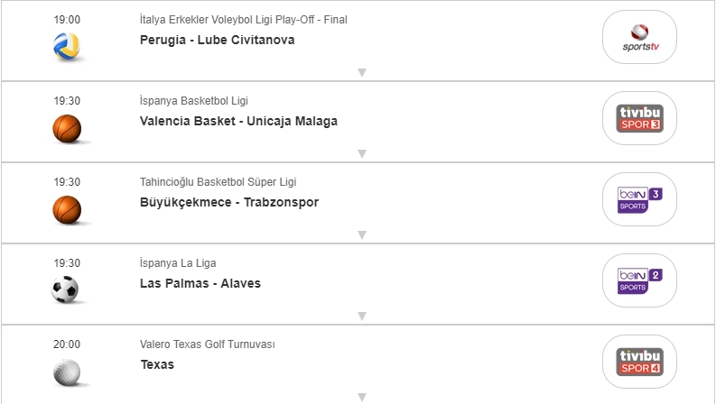Click the basketball icon beside Valencia Basket
716x404 pixels.
pyautogui.click(x=66, y=129)
